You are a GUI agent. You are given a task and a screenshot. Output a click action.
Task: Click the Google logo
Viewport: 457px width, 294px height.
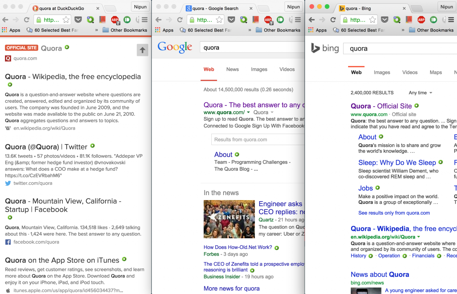coord(175,47)
